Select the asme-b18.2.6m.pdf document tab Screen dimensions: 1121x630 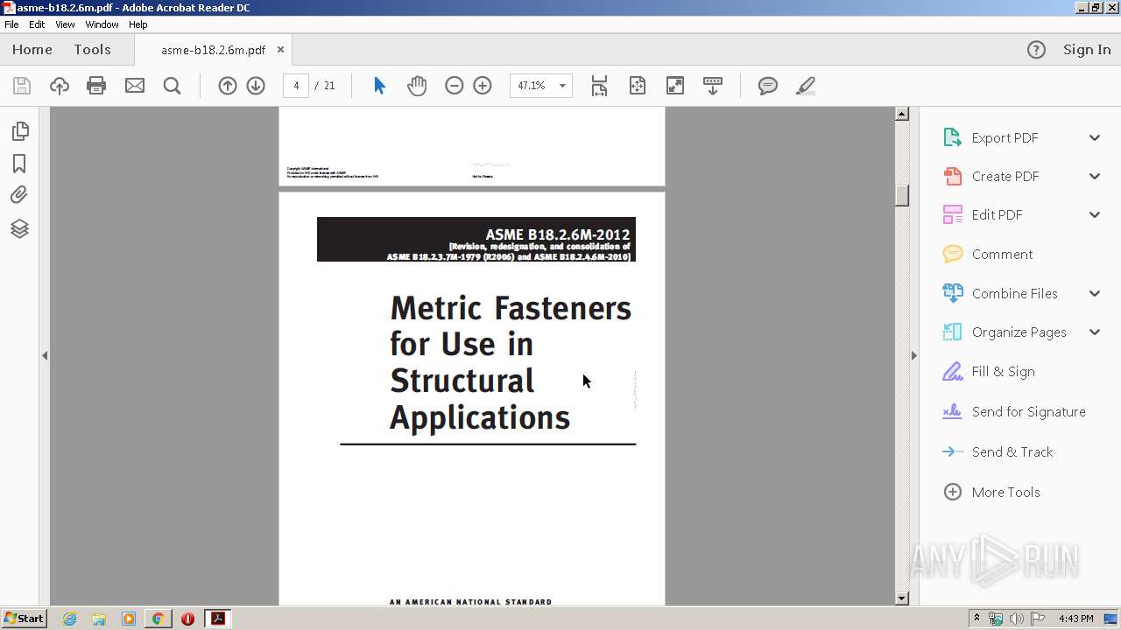coord(213,50)
